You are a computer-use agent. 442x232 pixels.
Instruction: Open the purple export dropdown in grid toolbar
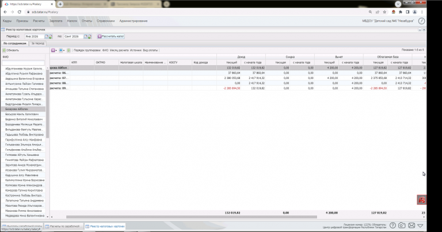click(x=54, y=50)
